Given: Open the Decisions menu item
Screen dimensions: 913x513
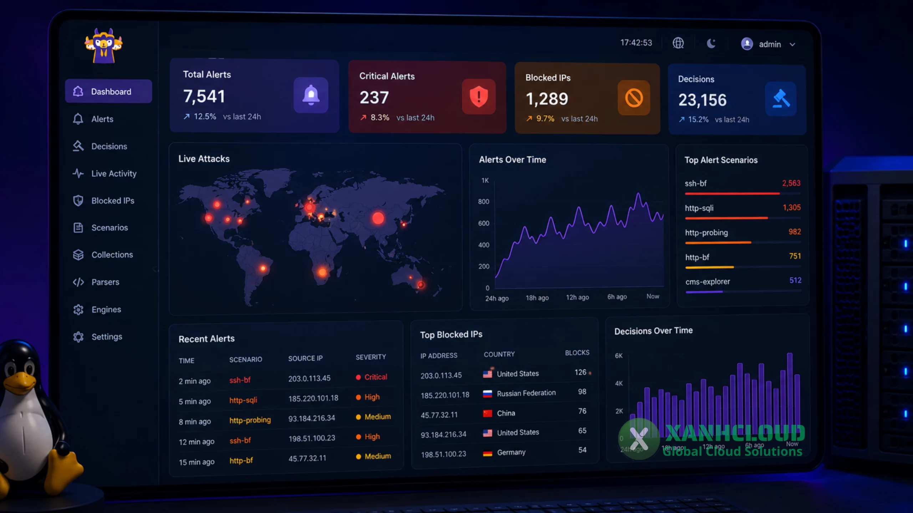Looking at the screenshot, I should tap(109, 146).
